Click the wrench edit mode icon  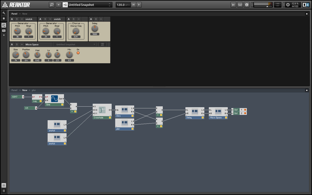(4, 13)
